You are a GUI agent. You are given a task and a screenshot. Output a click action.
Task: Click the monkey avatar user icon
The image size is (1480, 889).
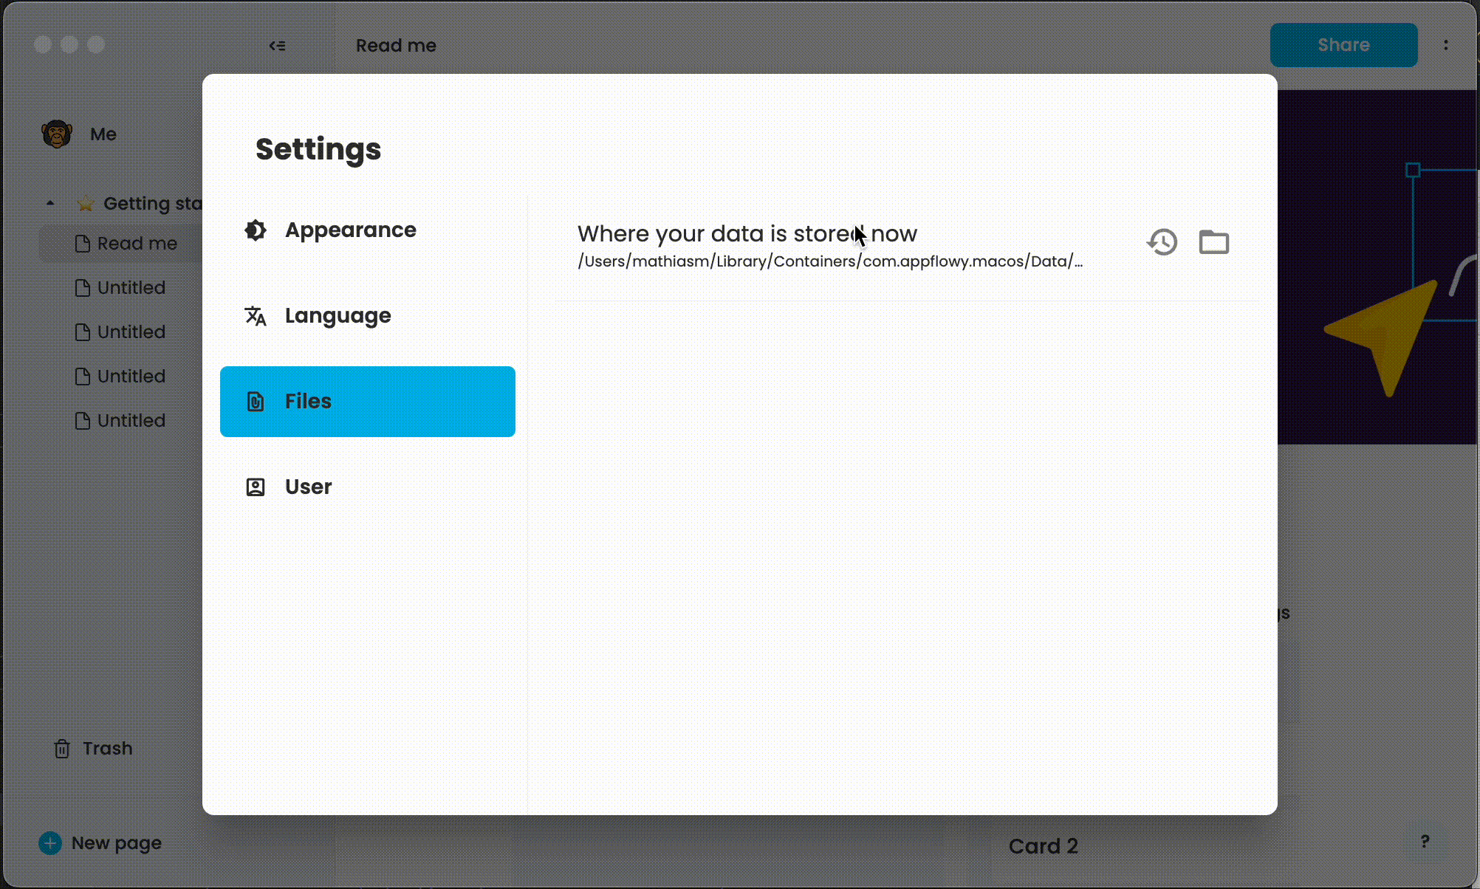point(57,134)
